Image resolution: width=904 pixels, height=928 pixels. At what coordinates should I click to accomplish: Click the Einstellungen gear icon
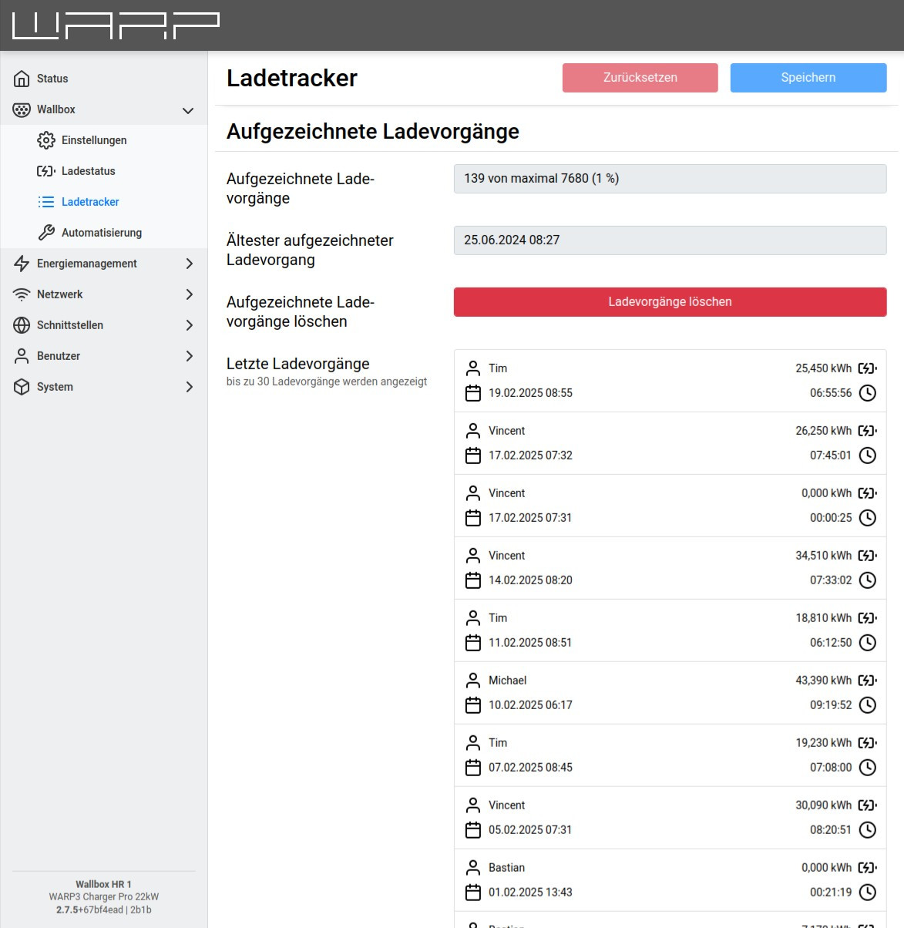click(x=46, y=140)
